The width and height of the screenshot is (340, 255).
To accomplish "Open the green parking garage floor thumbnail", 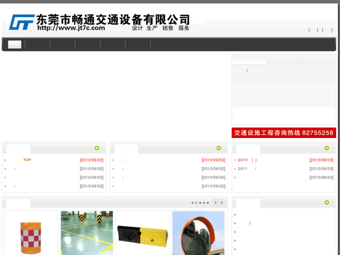I will [x=87, y=233].
